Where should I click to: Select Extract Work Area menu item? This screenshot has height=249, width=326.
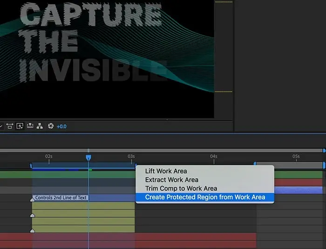pos(171,180)
